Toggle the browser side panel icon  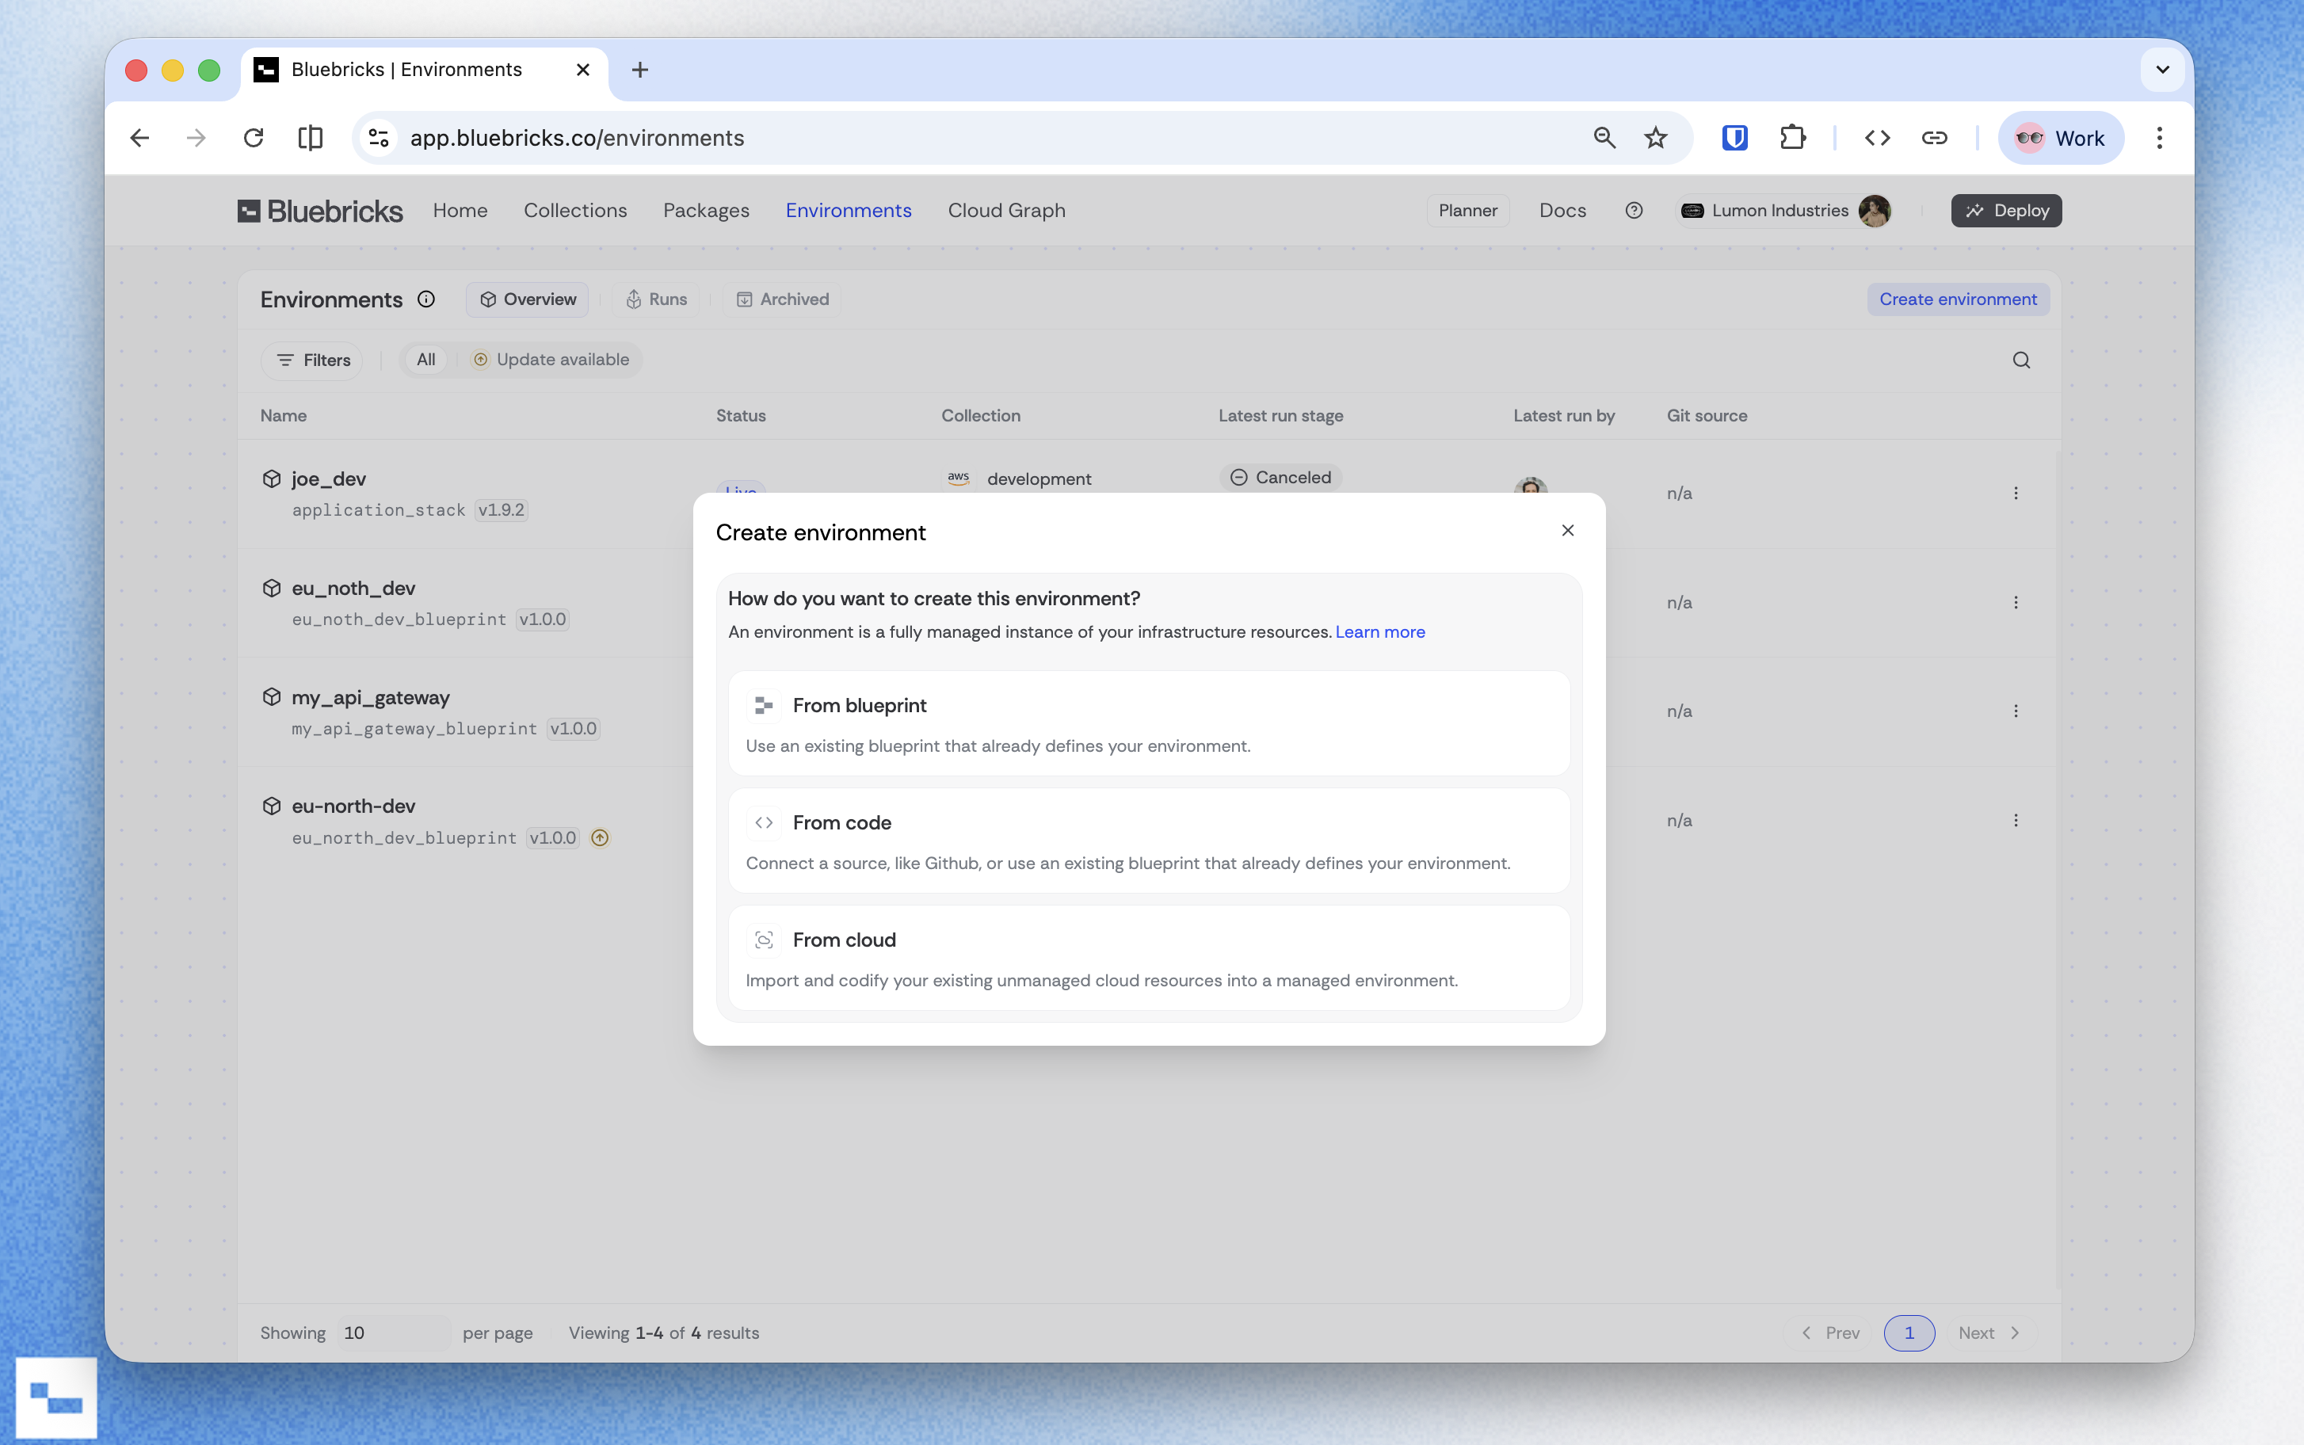point(311,138)
